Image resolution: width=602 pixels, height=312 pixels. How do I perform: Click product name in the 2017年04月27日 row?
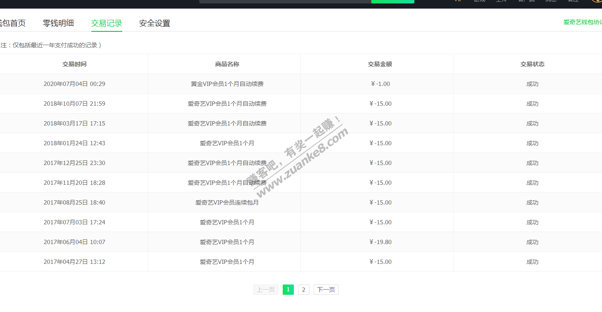pyautogui.click(x=227, y=262)
